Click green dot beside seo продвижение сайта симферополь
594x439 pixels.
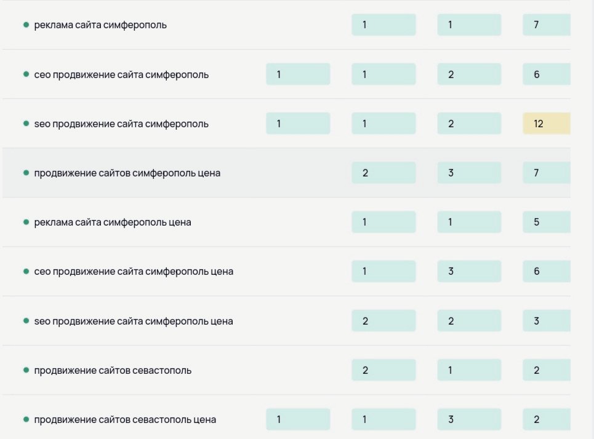[26, 124]
